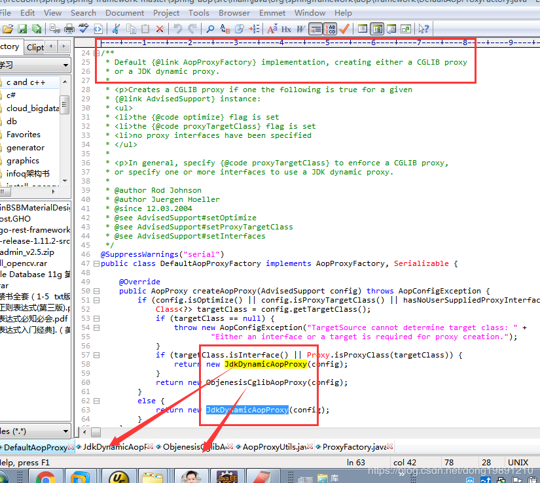Click the Font settings icon

(x=272, y=29)
